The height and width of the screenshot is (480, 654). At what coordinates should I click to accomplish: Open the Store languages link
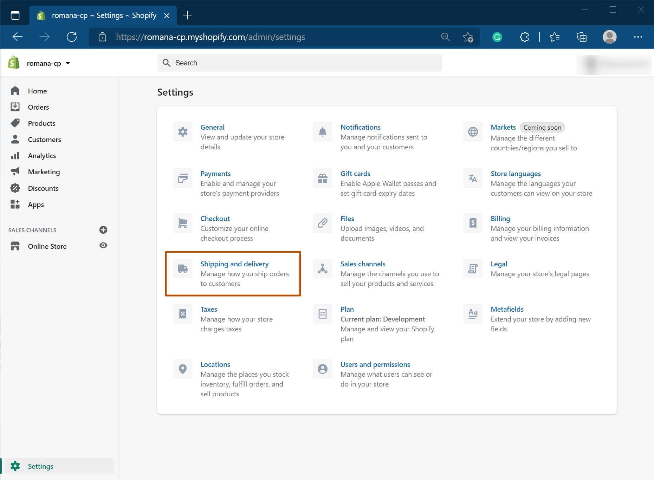point(516,174)
